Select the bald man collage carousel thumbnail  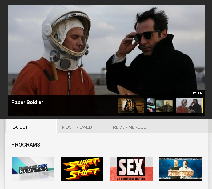[x=160, y=106]
